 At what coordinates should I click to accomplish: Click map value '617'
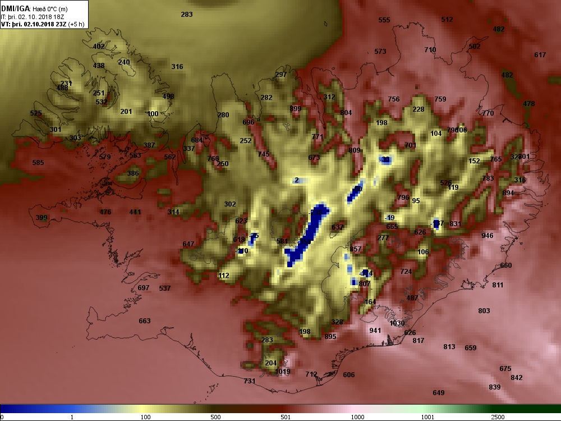pos(540,55)
